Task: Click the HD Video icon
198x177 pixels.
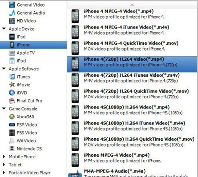Action: click(x=12, y=21)
